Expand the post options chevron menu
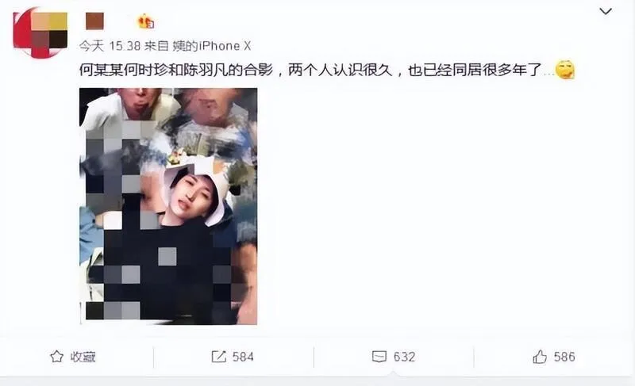635x386 pixels. [x=606, y=11]
